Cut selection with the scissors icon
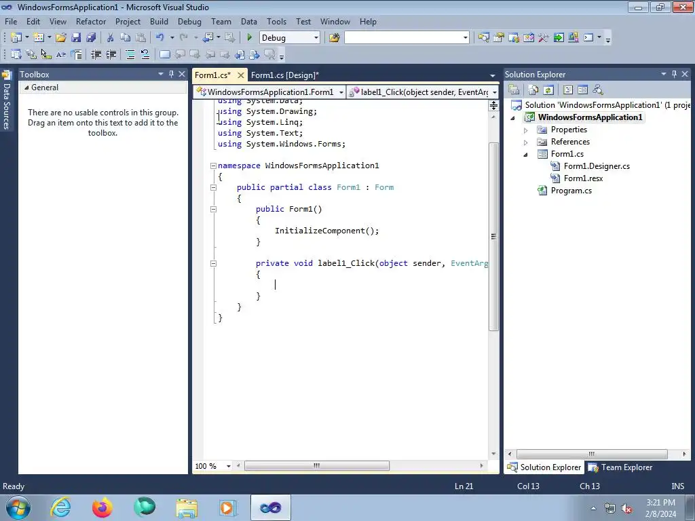This screenshot has height=521, width=695. tap(111, 38)
